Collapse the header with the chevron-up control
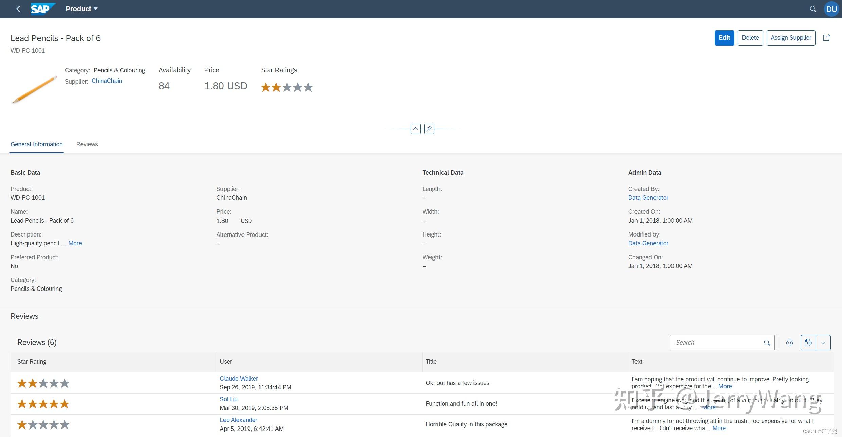Viewport: 842px width, 437px height. (x=415, y=129)
